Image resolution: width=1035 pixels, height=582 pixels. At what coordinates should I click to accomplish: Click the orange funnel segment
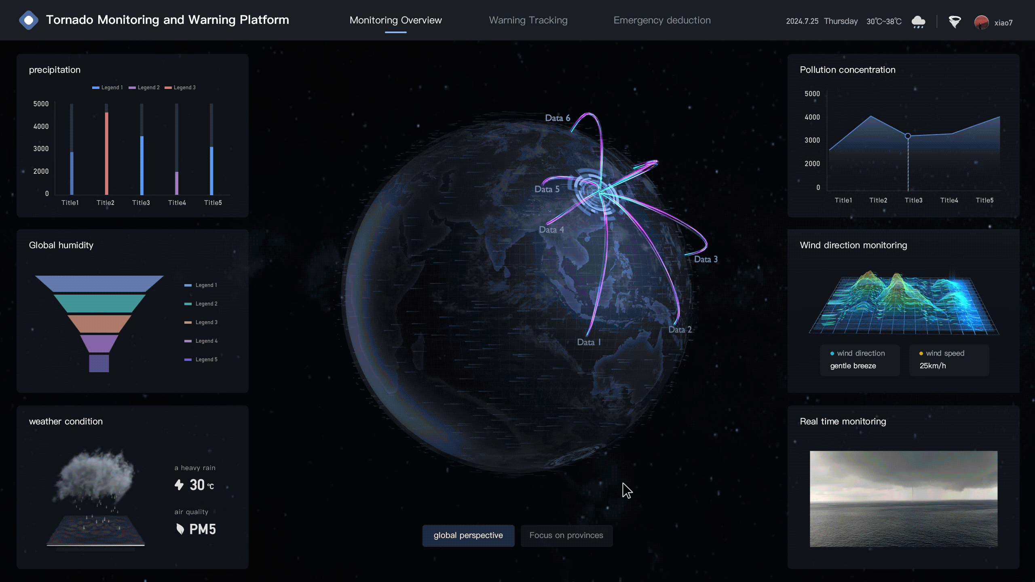[x=99, y=323]
